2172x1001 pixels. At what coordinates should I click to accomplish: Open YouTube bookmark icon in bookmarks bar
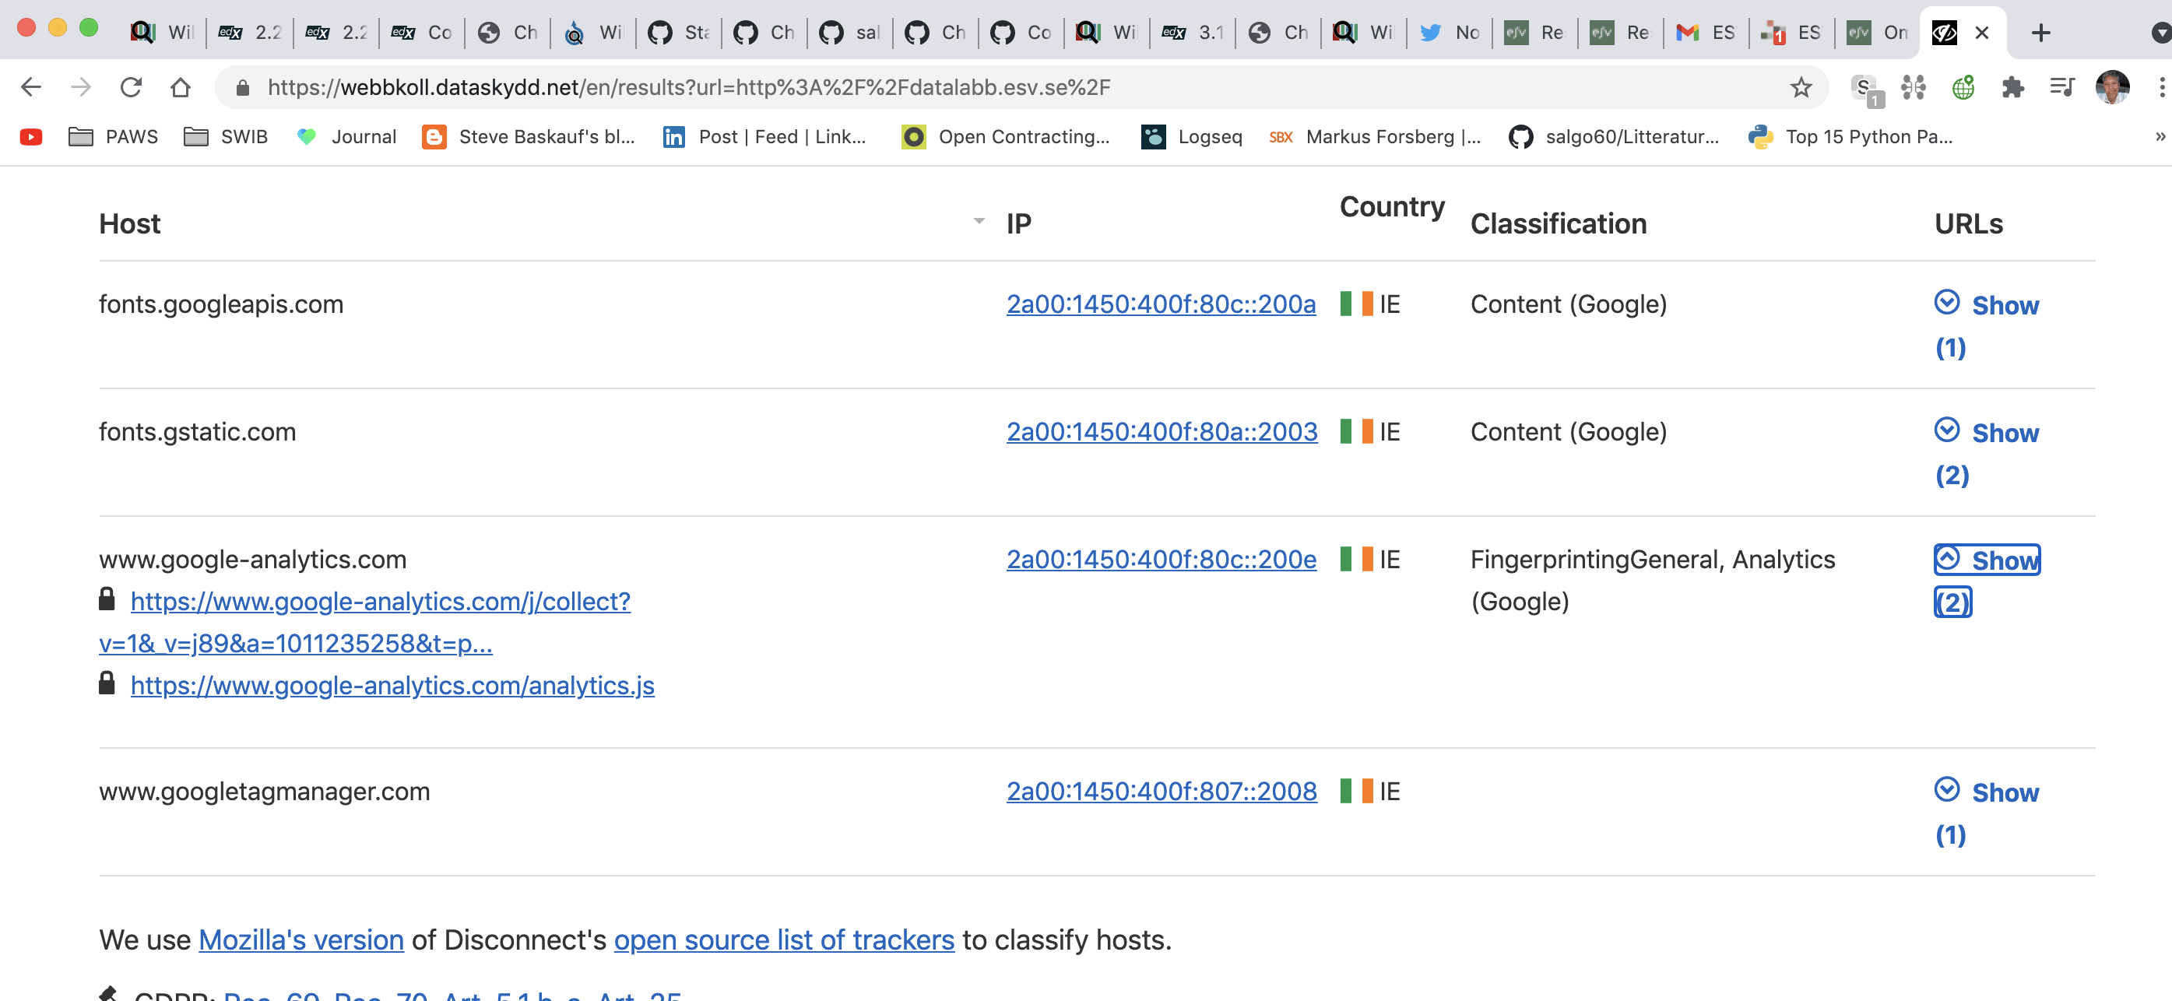31,137
